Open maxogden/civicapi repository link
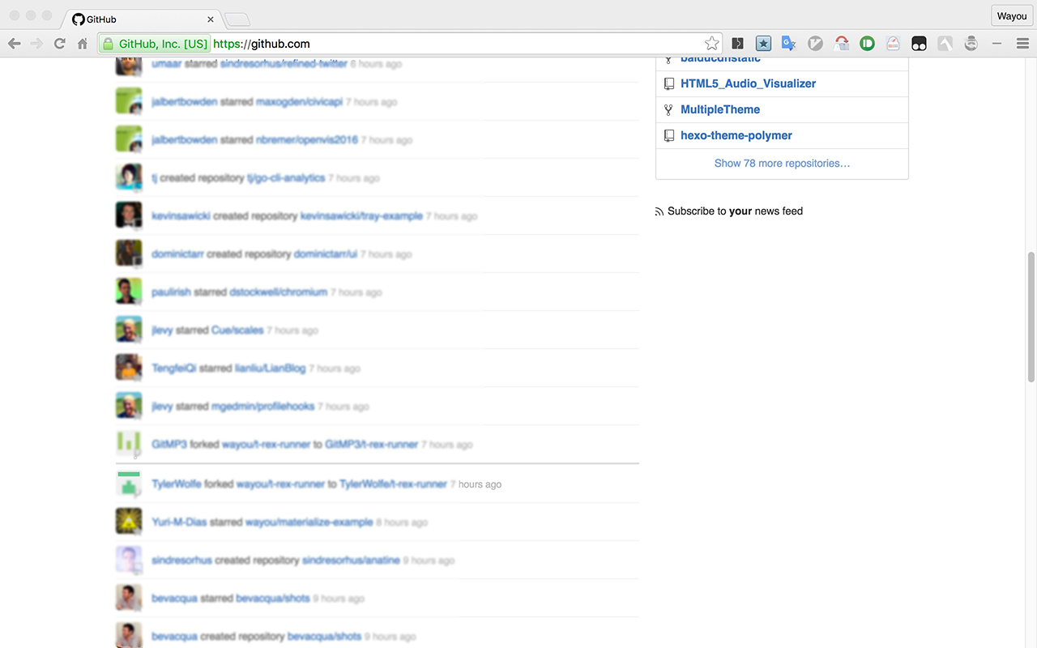 (x=299, y=102)
